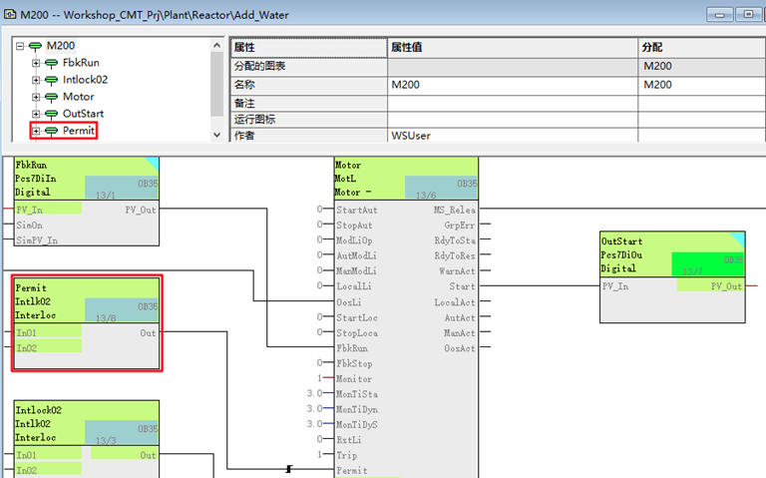Viewport: 766px width, 478px height.
Task: Click the author value field WSUser
Action: [x=513, y=136]
